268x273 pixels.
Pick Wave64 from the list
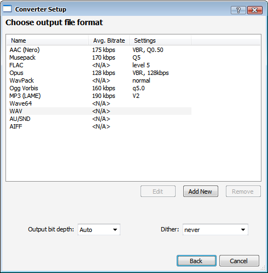(100, 103)
